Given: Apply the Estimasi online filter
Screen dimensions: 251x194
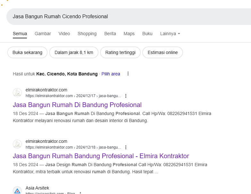Looking at the screenshot, I should pos(163,52).
